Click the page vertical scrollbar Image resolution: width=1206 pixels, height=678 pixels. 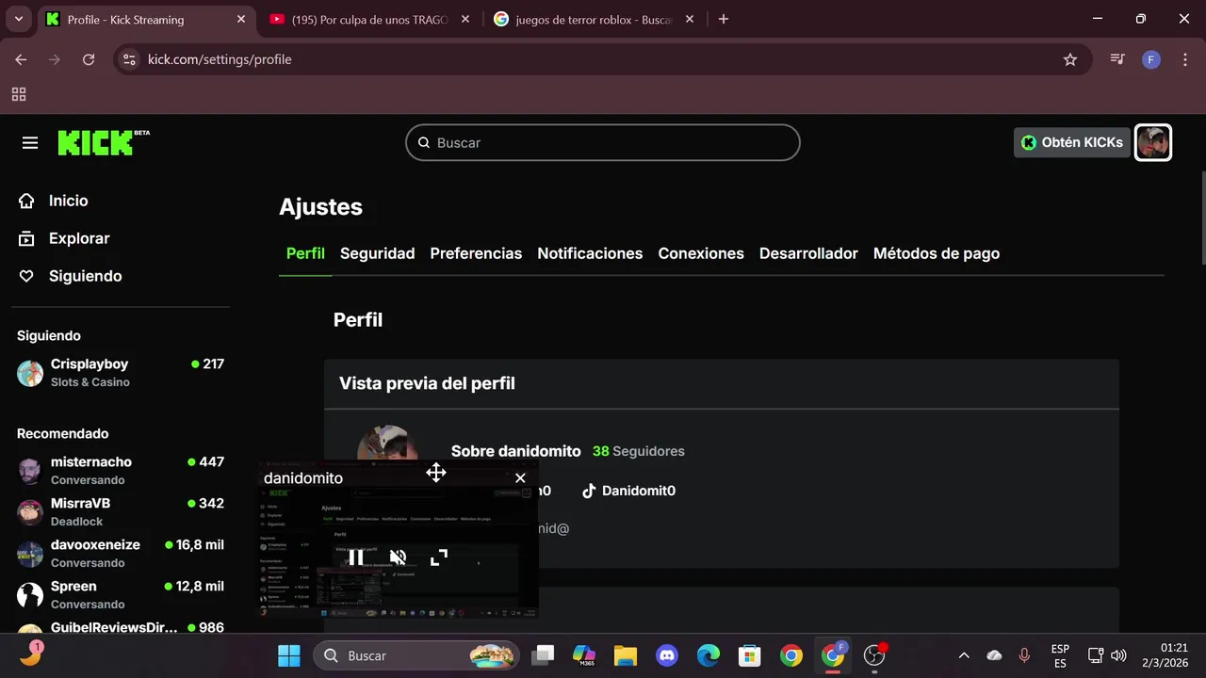tap(1202, 218)
